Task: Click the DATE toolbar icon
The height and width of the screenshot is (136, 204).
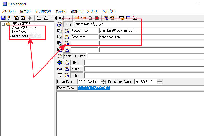Action: point(61,18)
